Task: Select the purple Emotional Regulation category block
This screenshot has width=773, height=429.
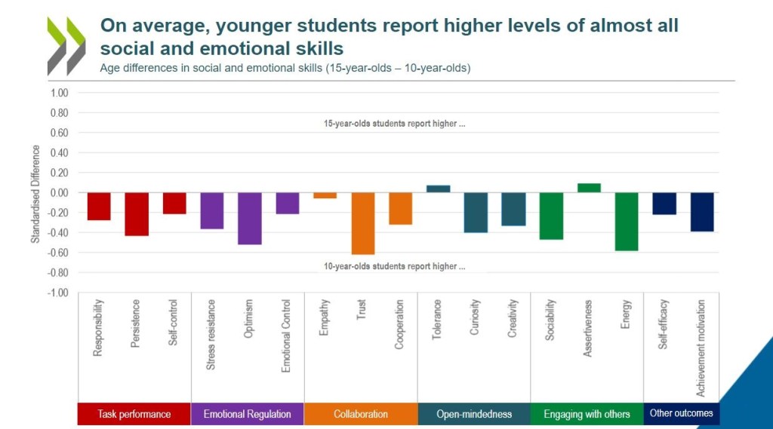Action: pos(248,414)
